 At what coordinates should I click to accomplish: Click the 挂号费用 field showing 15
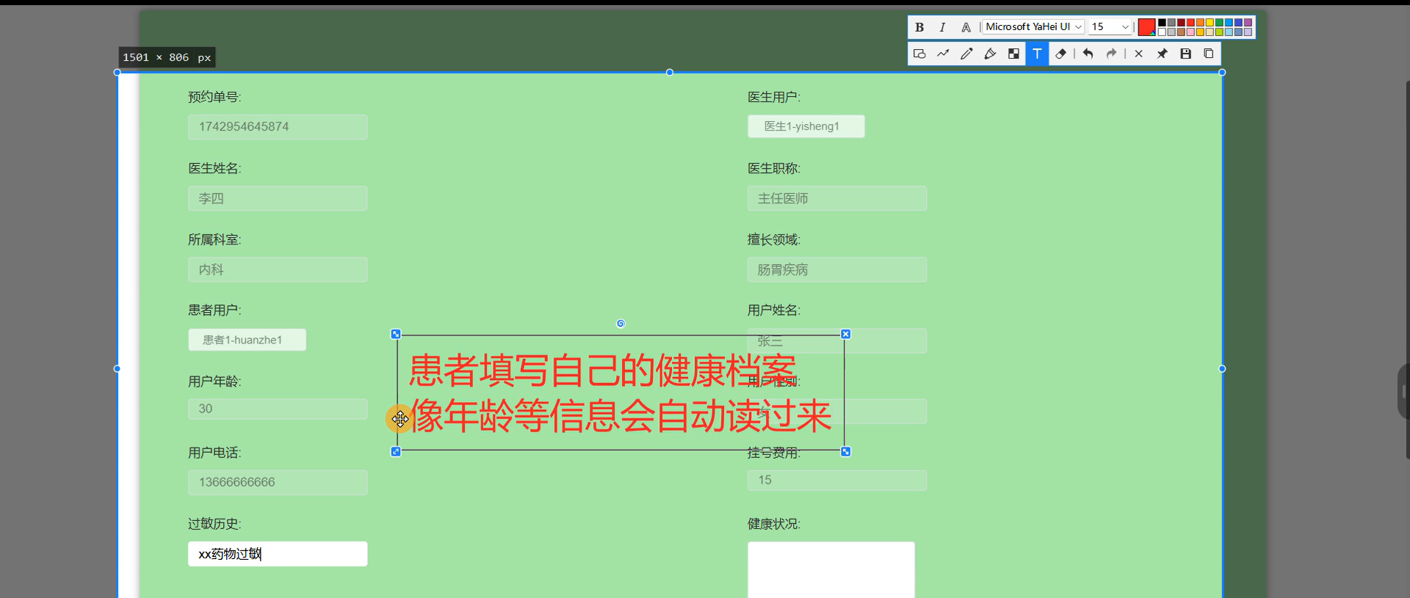[x=837, y=480]
